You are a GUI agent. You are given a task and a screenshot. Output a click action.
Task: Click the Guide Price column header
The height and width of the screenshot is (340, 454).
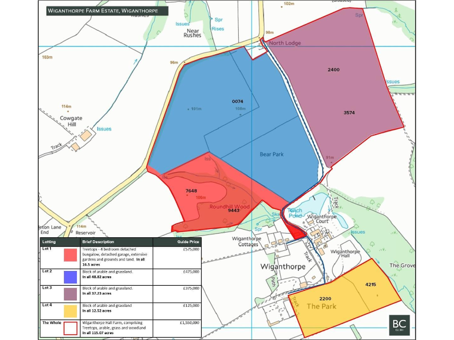[x=188, y=242]
